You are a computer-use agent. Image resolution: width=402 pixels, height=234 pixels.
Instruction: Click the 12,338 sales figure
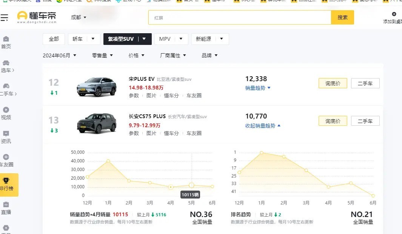click(x=256, y=79)
